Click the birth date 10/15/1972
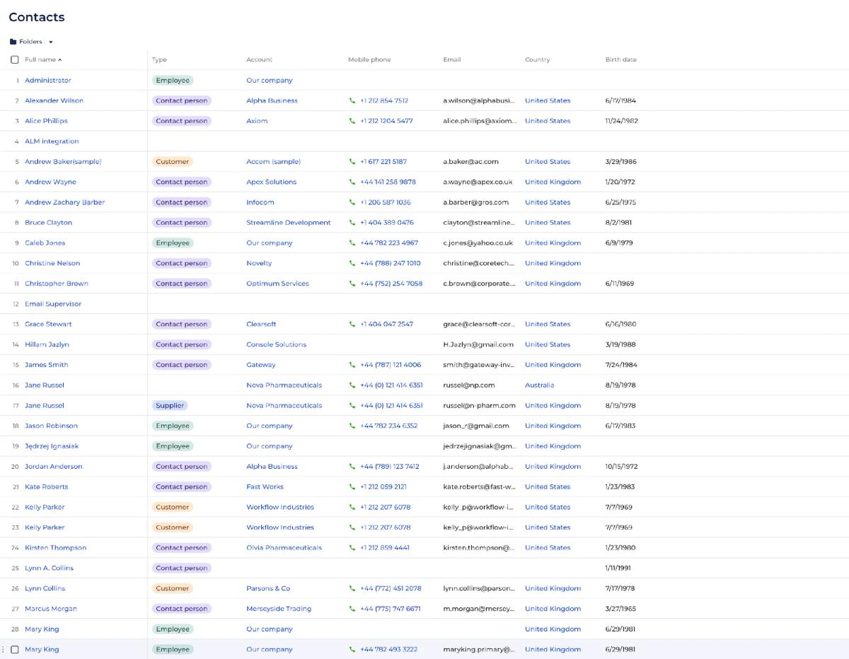Viewport: 849px width, 659px height. [x=621, y=467]
